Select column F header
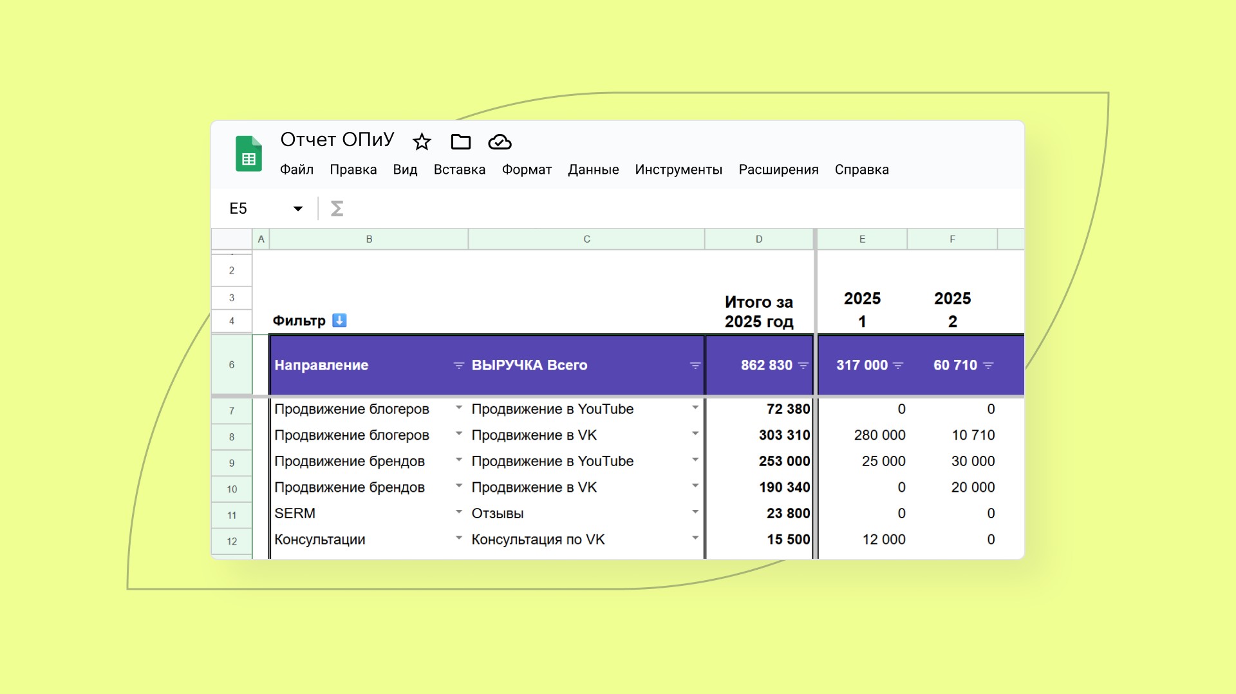This screenshot has width=1236, height=694. pos(952,239)
